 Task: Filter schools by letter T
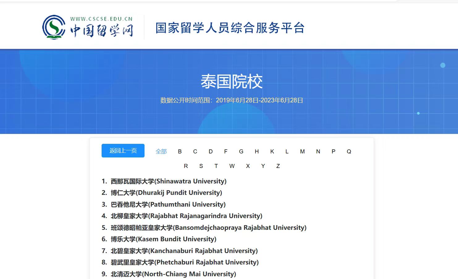click(216, 166)
